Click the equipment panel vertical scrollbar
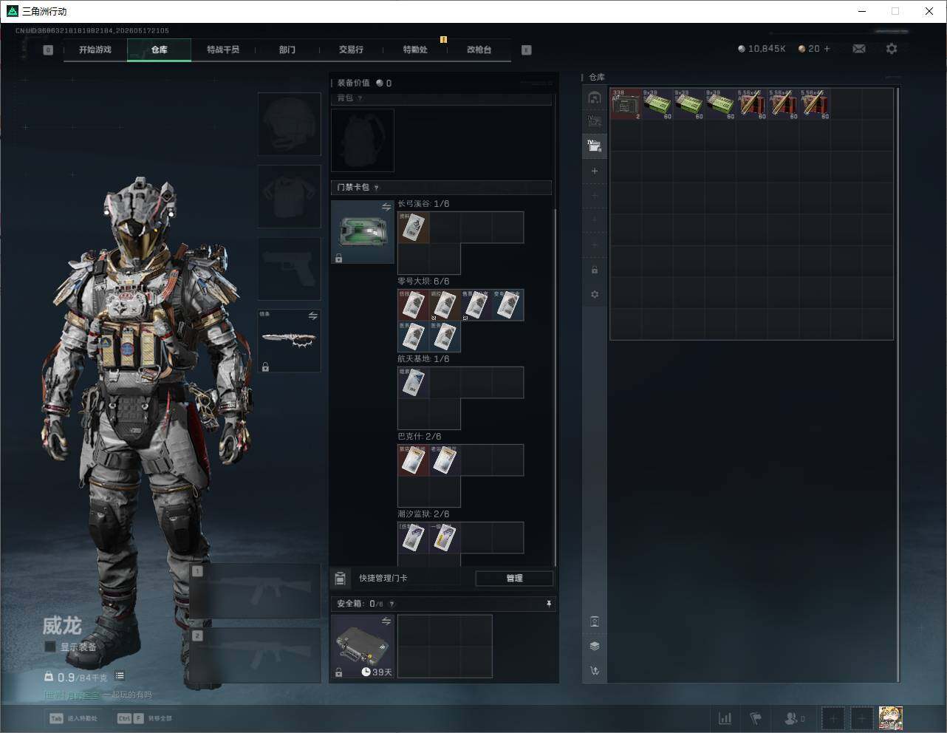The image size is (947, 733). point(555,386)
